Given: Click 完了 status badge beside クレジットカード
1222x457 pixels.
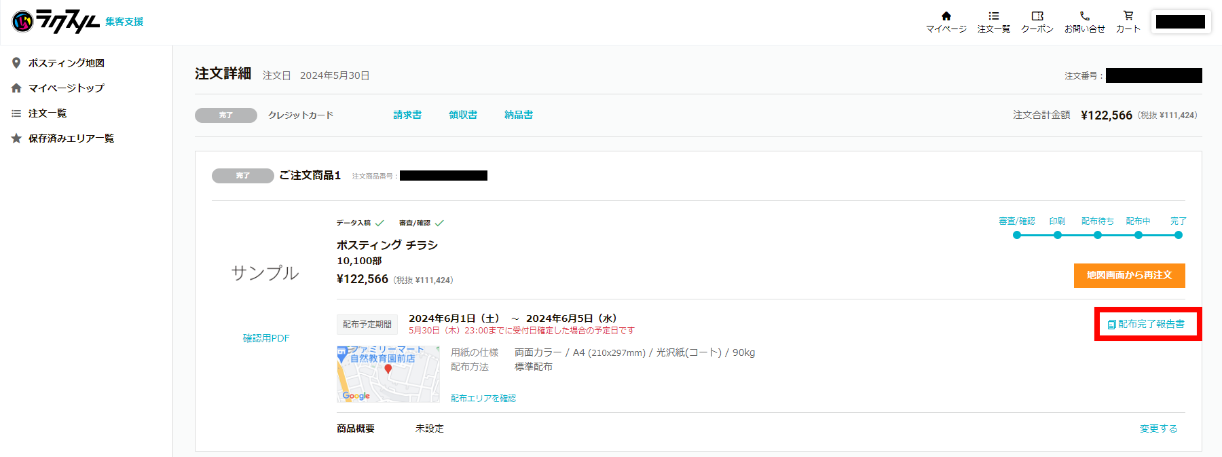Looking at the screenshot, I should click(226, 115).
